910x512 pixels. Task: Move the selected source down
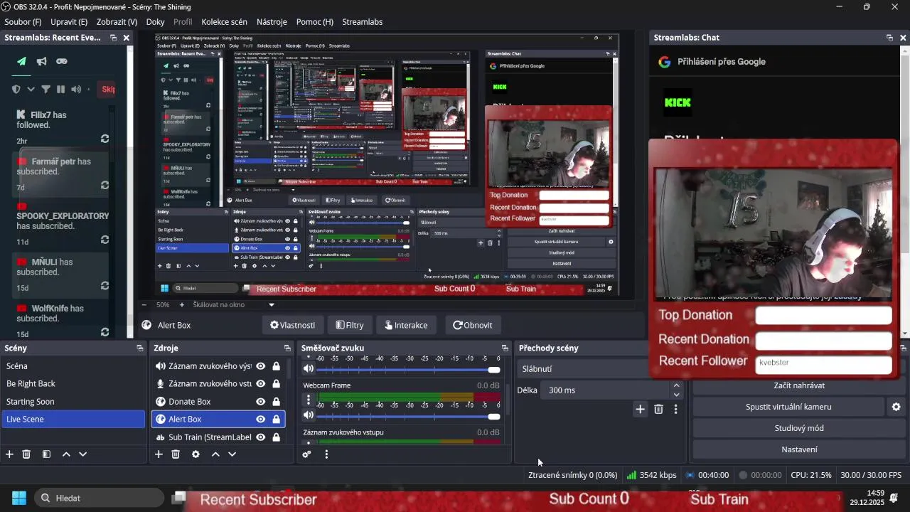(232, 454)
